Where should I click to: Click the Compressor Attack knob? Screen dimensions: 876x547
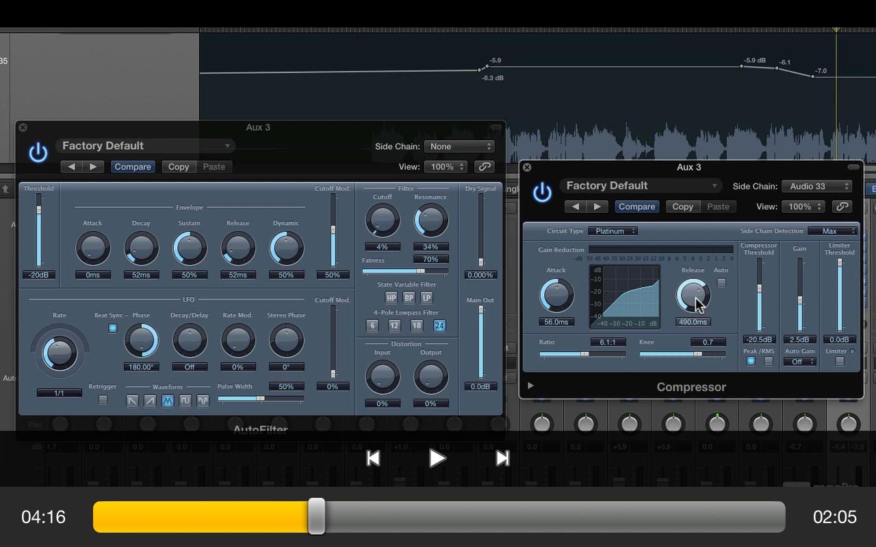pos(556,296)
